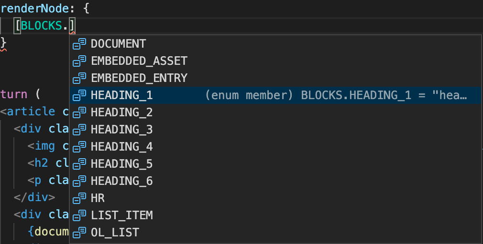Select the EMBEDDED_ASSET suggestion text
This screenshot has height=244, width=483.
139,61
